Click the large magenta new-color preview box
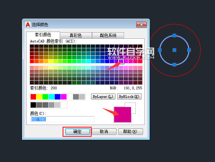215x162 pixels. [x=123, y=114]
